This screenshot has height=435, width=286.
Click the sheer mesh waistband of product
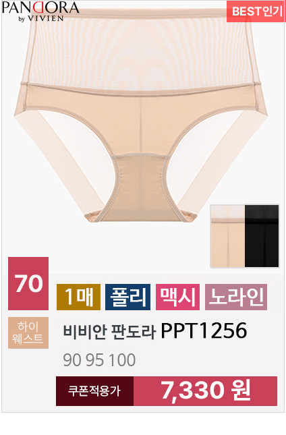(140, 49)
